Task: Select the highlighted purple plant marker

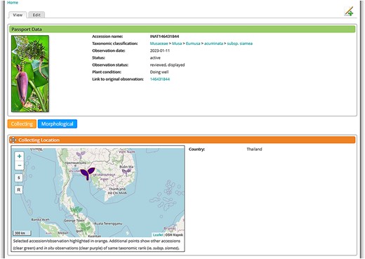Action: pos(88,173)
